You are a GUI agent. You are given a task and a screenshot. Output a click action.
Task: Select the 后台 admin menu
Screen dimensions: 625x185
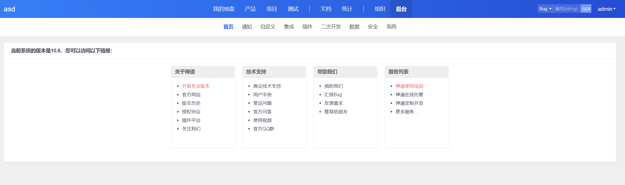coord(401,9)
